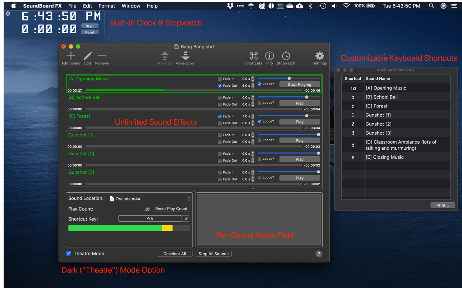The width and height of the screenshot is (462, 288).
Task: Clear the shortcut key with X icon
Action: tap(186, 219)
